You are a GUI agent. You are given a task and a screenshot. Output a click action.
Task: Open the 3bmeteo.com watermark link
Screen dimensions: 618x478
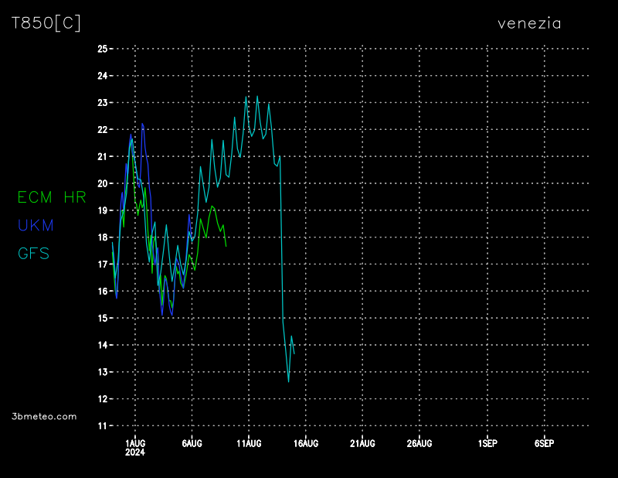[45, 416]
